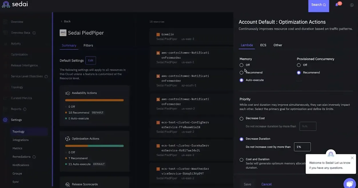Open the Filters tab
Screen dimensions: 358x188
click(88, 45)
